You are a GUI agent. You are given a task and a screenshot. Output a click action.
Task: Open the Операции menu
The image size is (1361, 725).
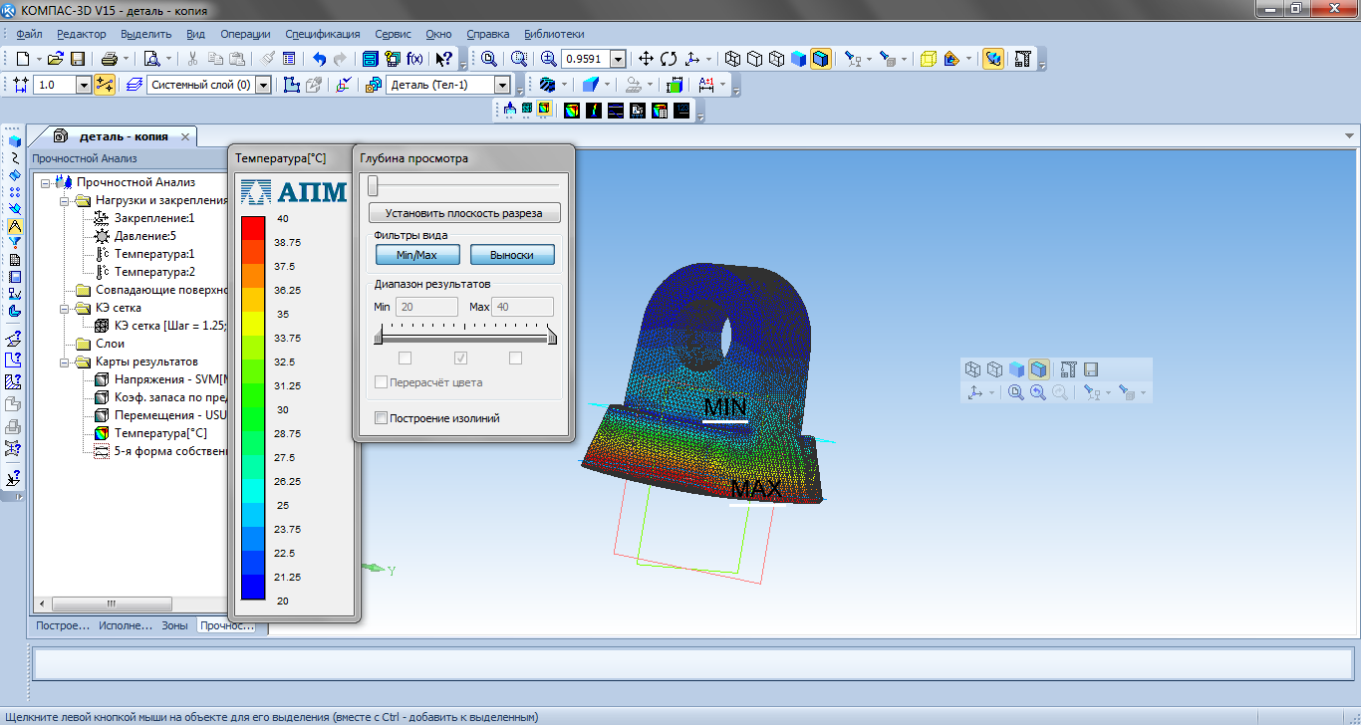(x=245, y=34)
